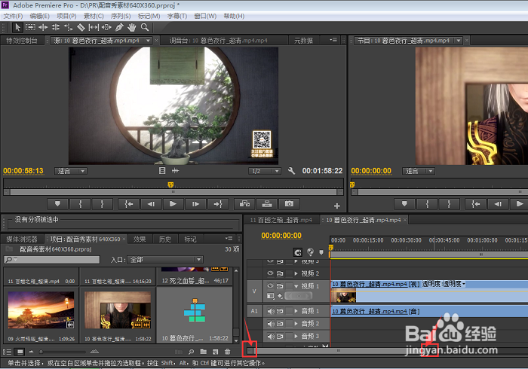Select the Slip tool
The image size is (528, 369).
pyautogui.click(x=94, y=27)
